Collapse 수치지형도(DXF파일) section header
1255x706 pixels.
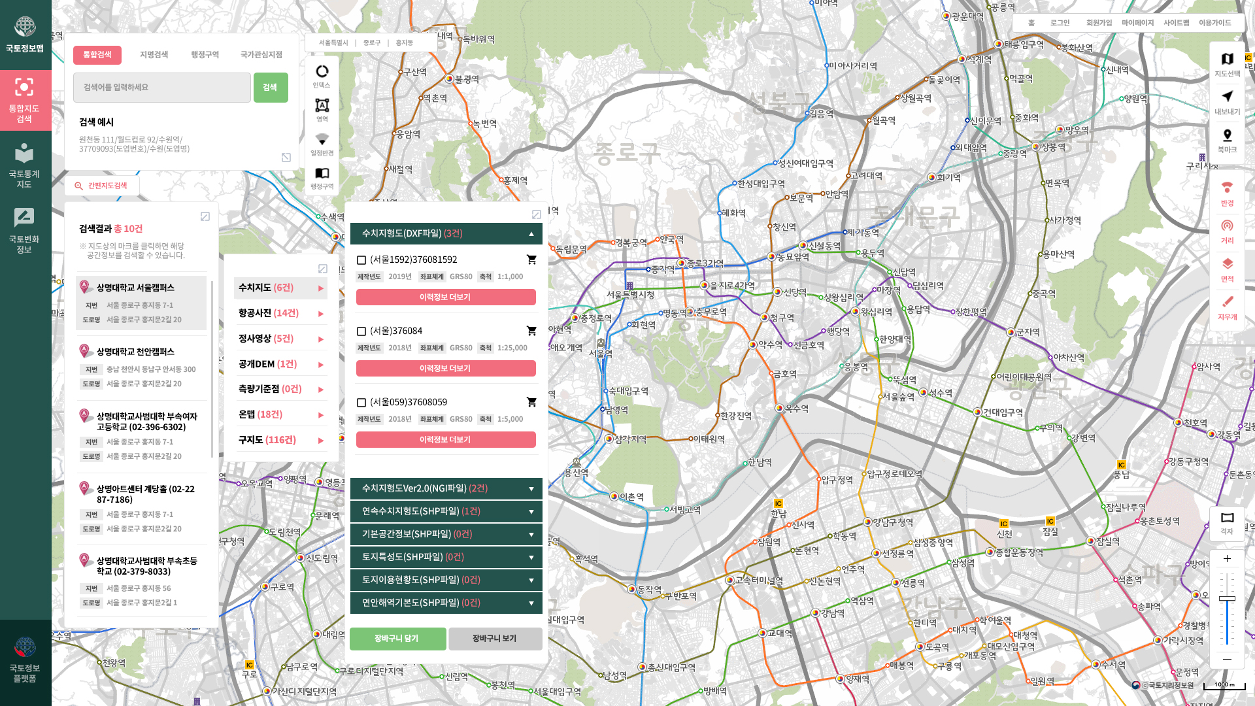point(446,233)
